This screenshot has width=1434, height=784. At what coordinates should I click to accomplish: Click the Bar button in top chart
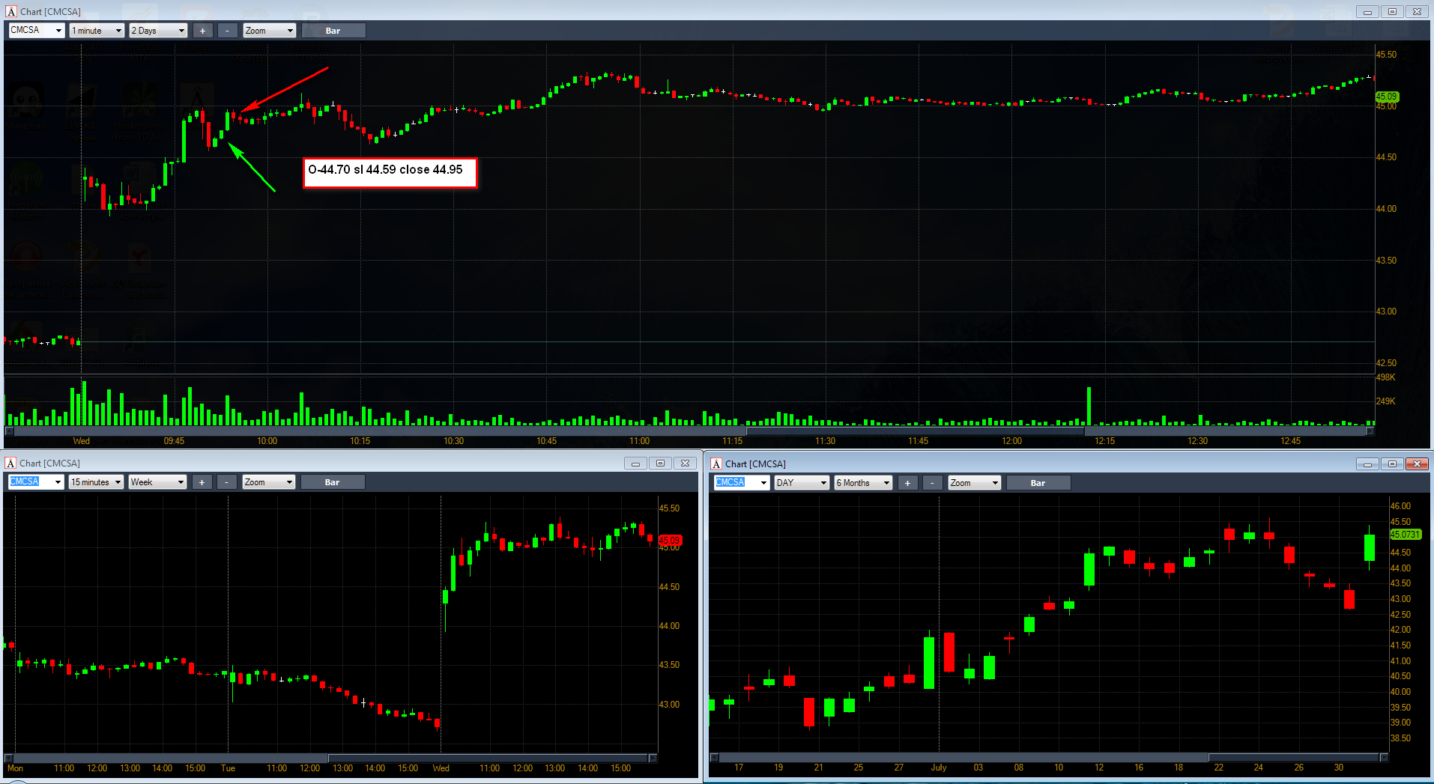click(x=333, y=31)
